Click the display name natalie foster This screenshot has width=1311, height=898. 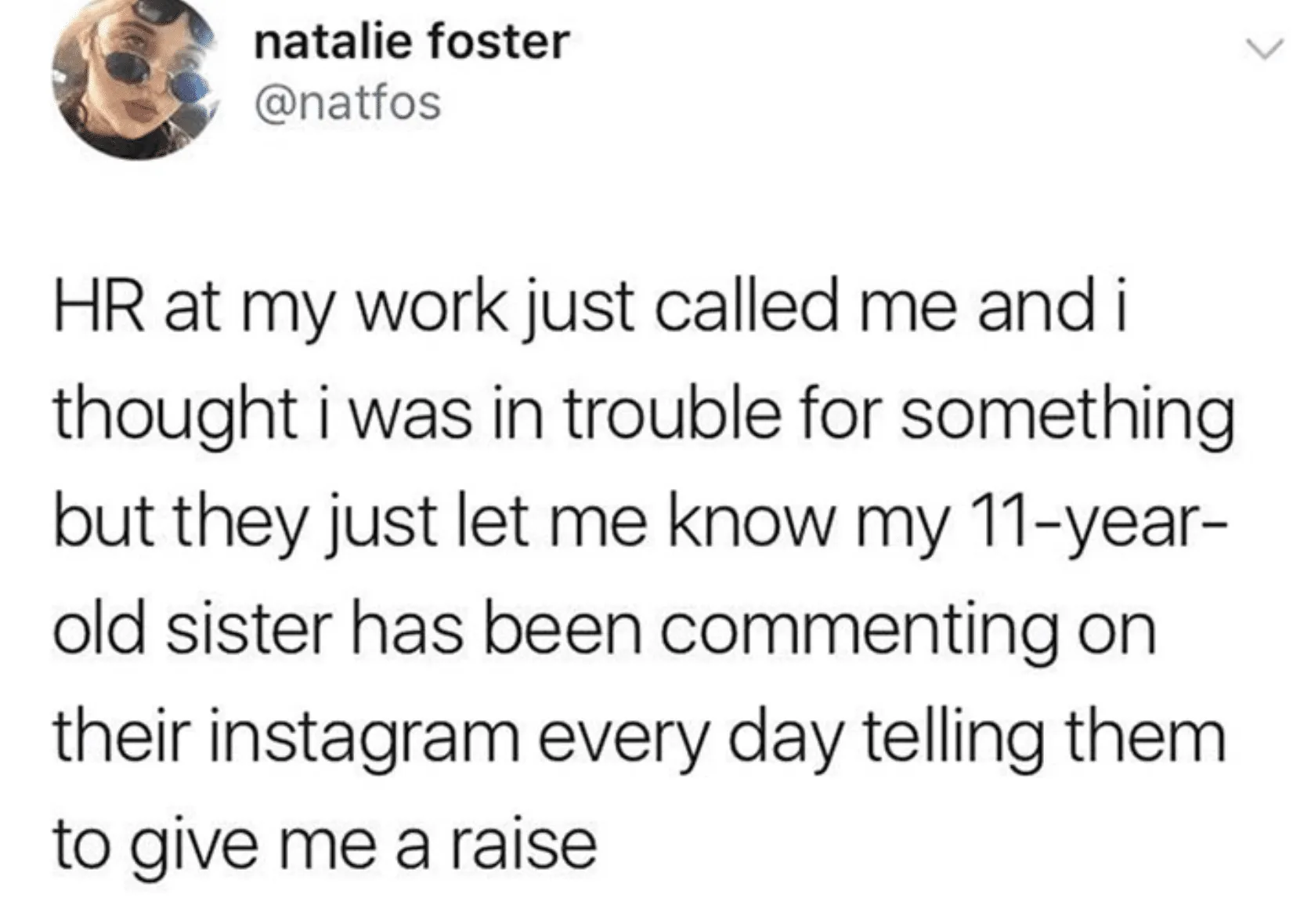click(412, 42)
